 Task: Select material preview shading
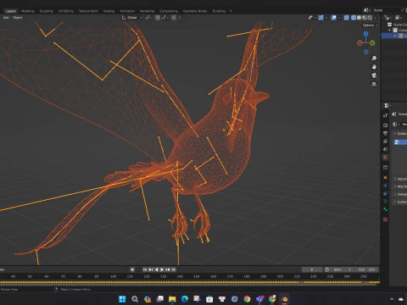click(x=365, y=18)
